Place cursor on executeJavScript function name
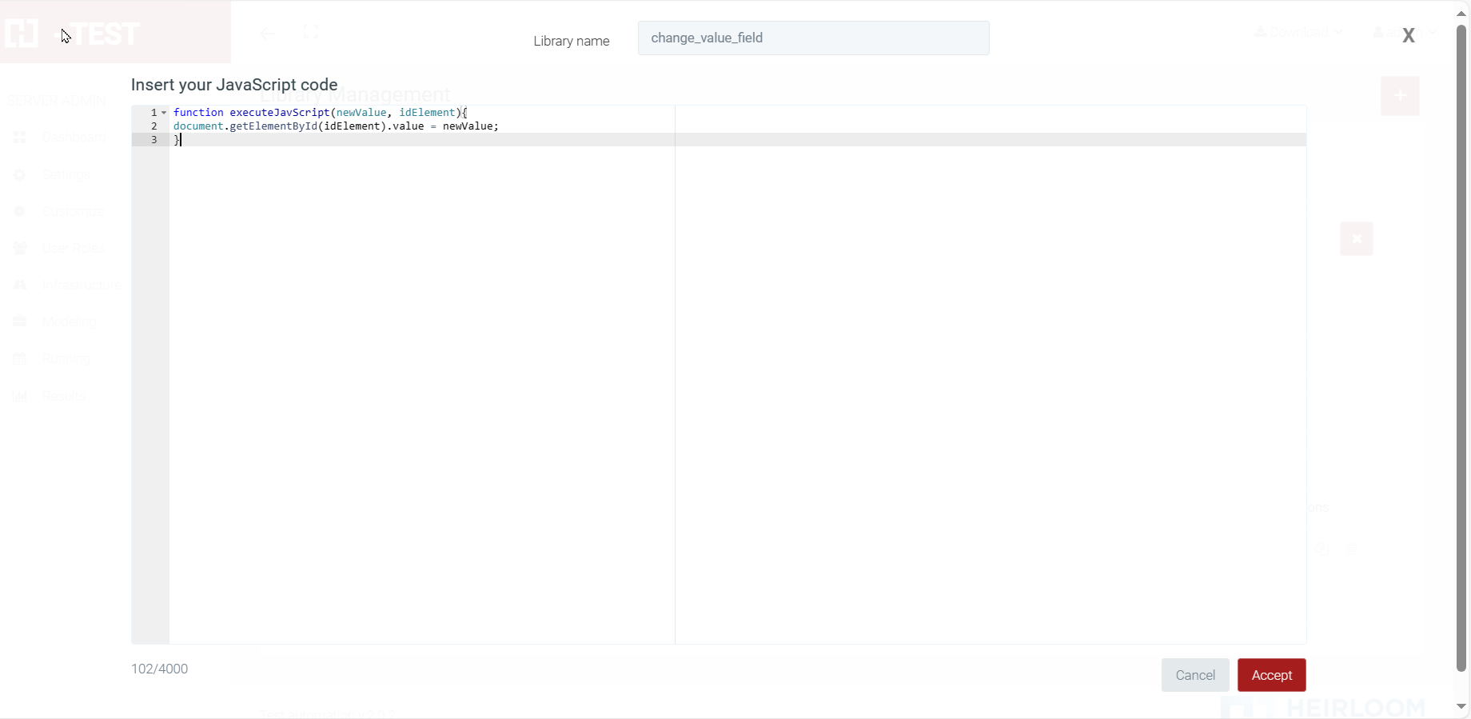The width and height of the screenshot is (1471, 719). click(279, 113)
